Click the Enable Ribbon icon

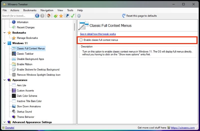(x=14, y=64)
